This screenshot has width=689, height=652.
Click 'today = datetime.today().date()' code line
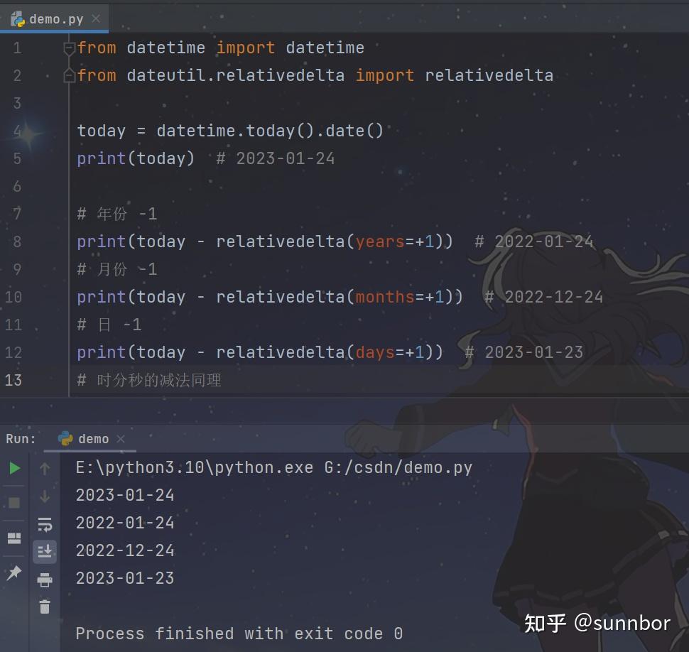tap(230, 131)
